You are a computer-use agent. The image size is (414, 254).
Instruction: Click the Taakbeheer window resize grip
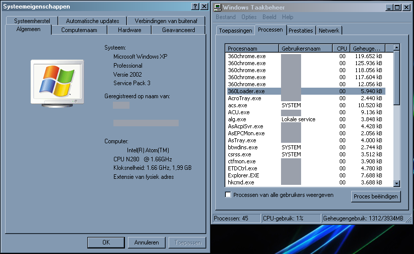[408, 219]
